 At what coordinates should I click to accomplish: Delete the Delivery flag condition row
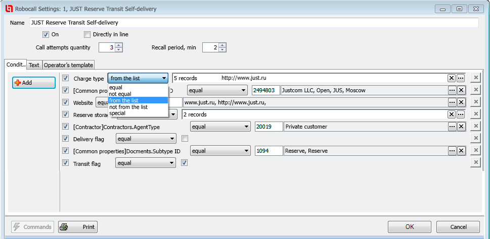[475, 138]
